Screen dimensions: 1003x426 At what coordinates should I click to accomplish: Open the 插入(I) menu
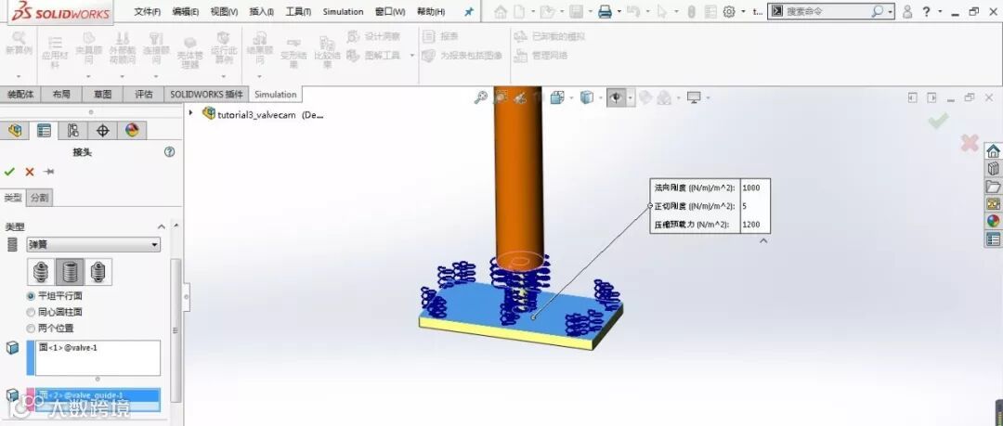262,11
